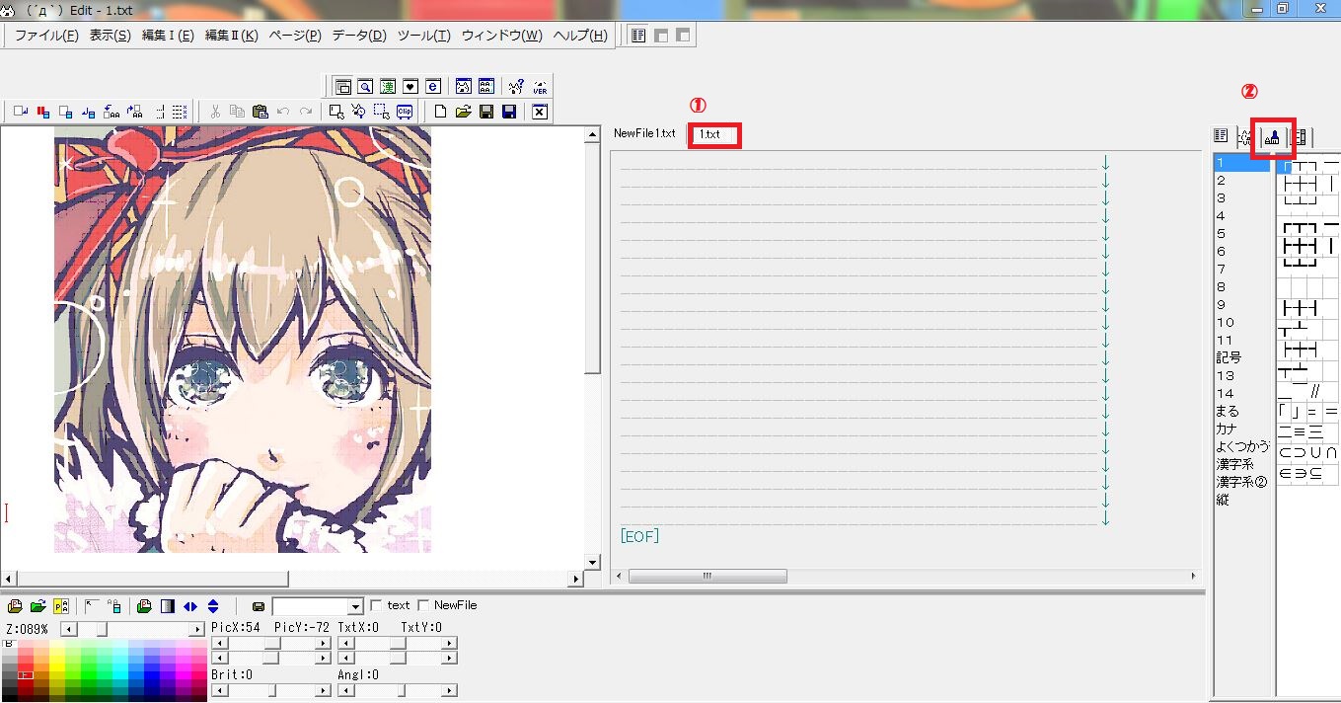Click the zoom slider's left arrow button
Viewport: 1341px width, 703px height.
67,629
